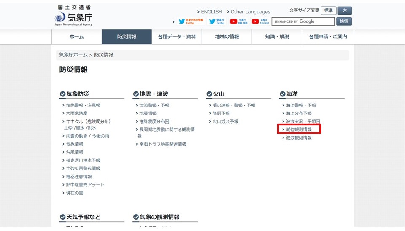Open 降灰予報 link
This screenshot has width=405, height=231.
click(221, 113)
